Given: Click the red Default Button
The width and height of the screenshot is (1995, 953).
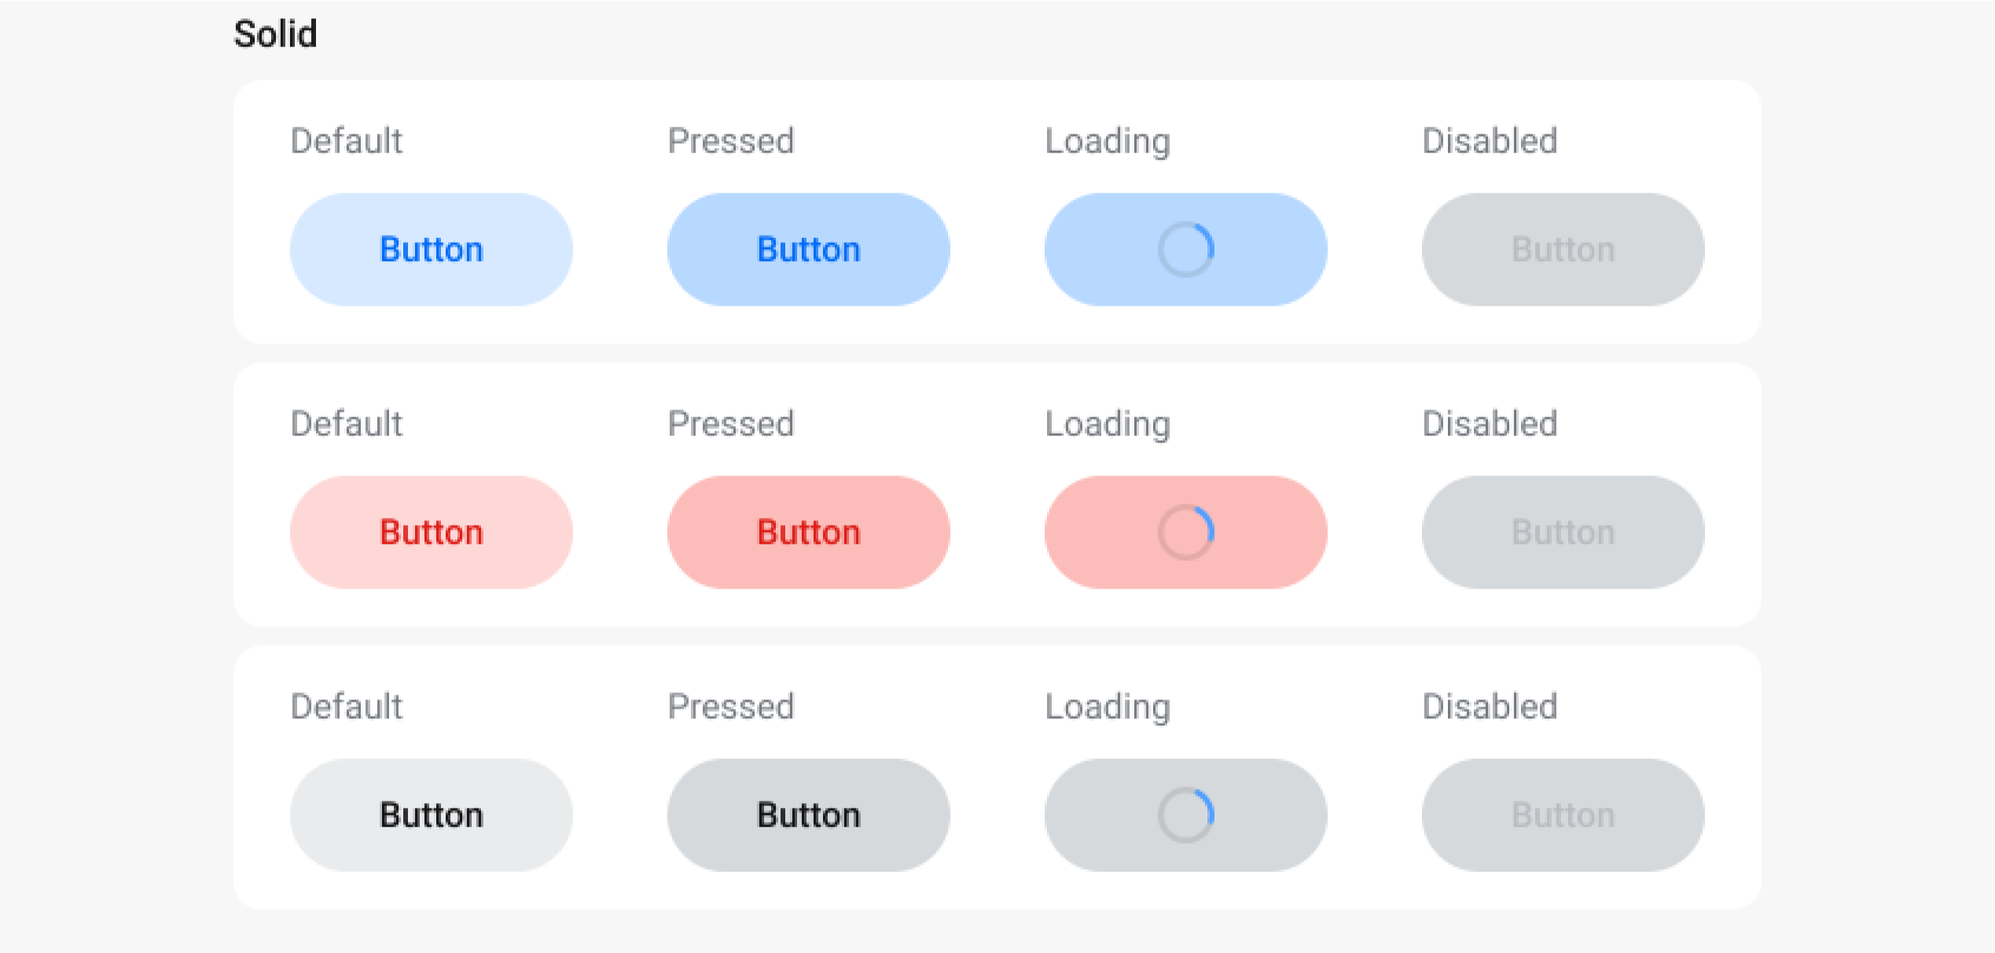Looking at the screenshot, I should pyautogui.click(x=431, y=532).
